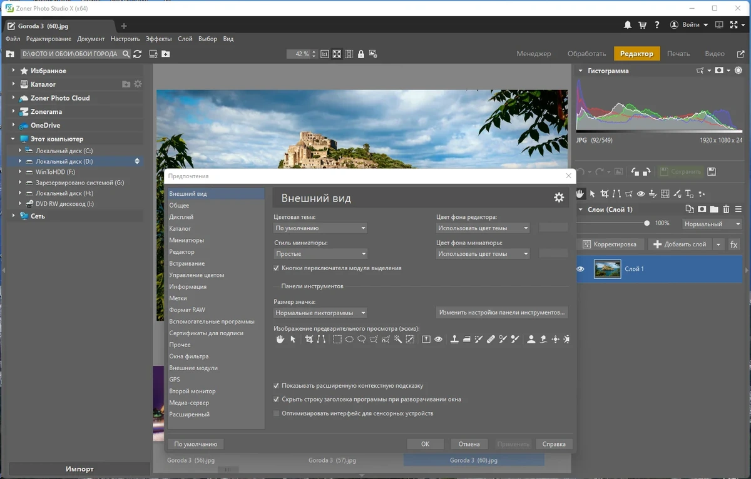
Task: Open the Стиль миниатюры dropdown
Action: tap(320, 254)
